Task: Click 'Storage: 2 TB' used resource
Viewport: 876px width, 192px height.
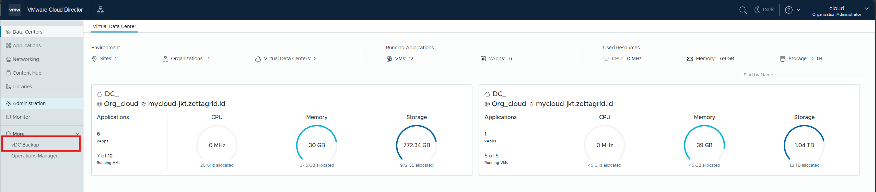Action: pos(801,59)
